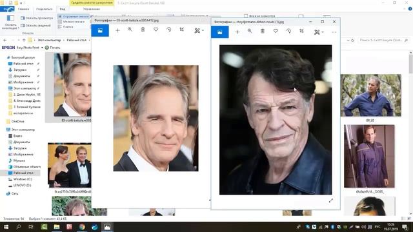Zoom the image in dzhon-noubl Photos window
The image size is (413, 232).
pos(250,31)
